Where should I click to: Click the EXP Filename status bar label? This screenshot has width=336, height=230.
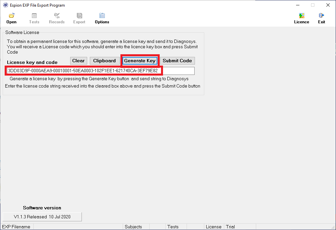16,227
